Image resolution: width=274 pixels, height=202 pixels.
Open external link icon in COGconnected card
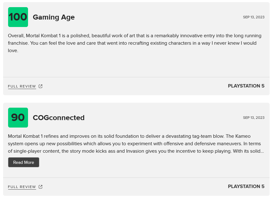(40, 187)
